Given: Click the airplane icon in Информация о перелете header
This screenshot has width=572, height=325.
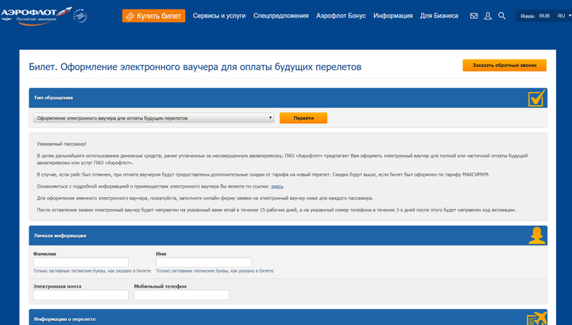Looking at the screenshot, I should (537, 319).
